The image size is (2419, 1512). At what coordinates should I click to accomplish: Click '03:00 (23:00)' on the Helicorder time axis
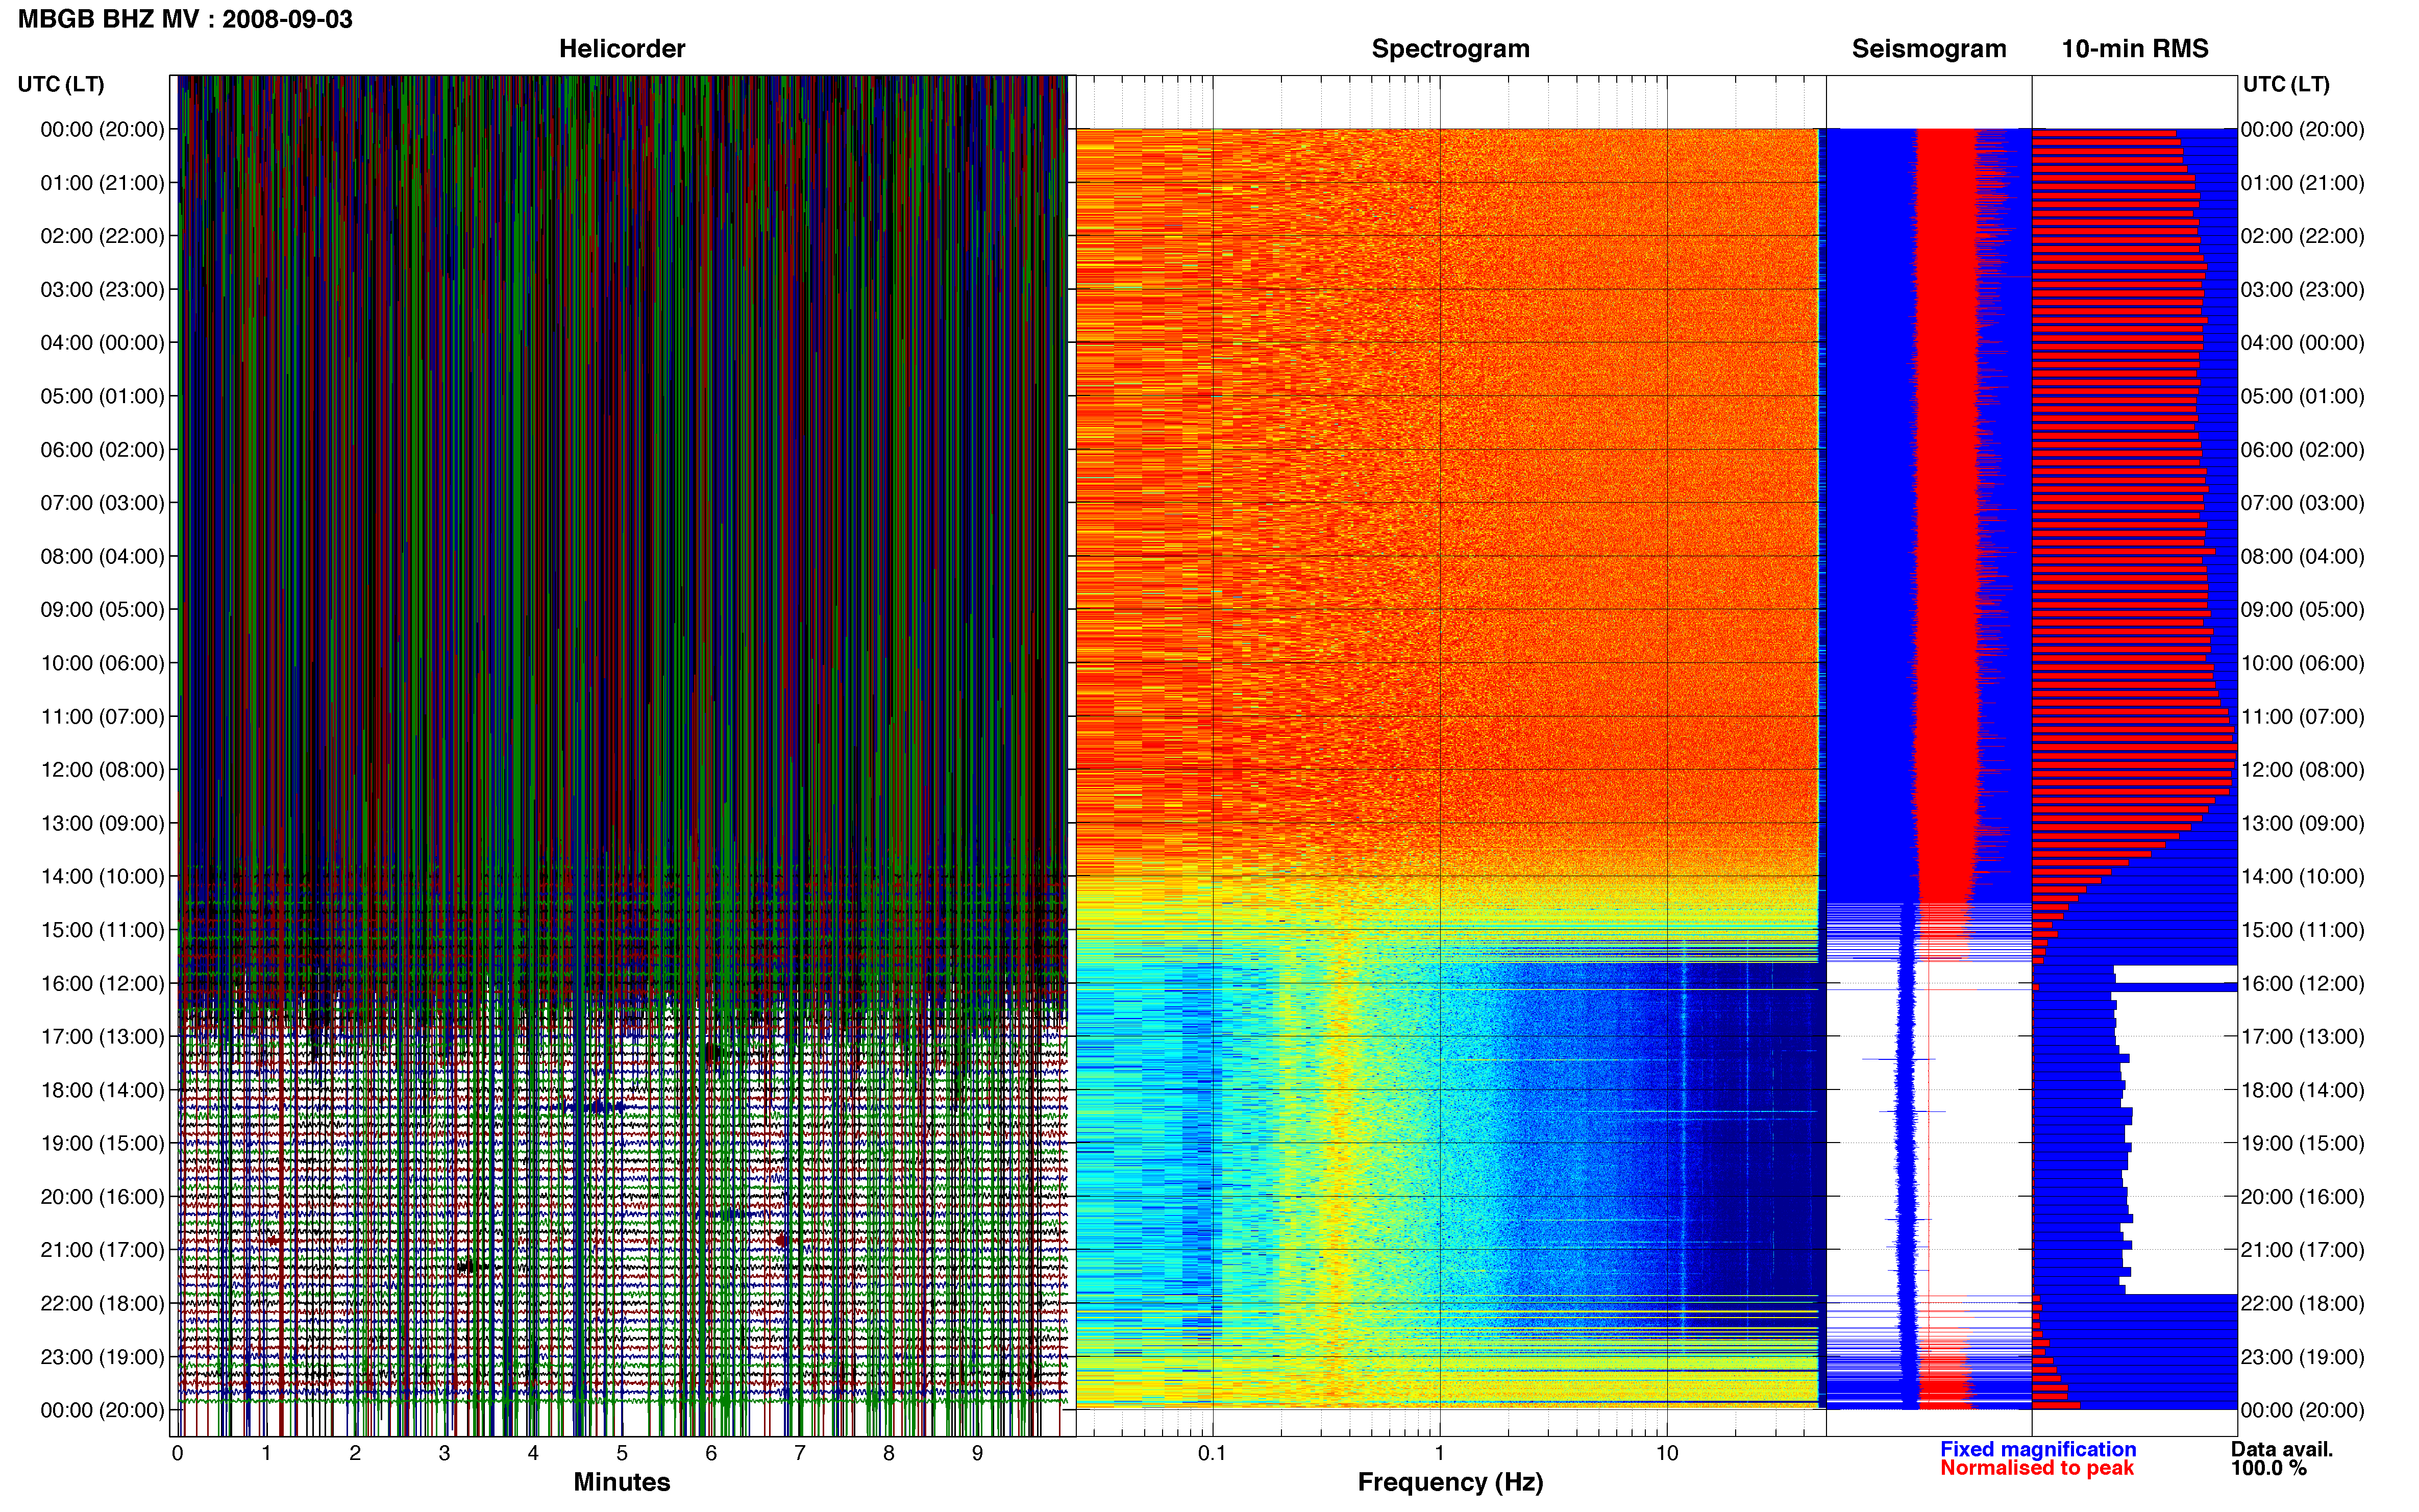tap(102, 290)
